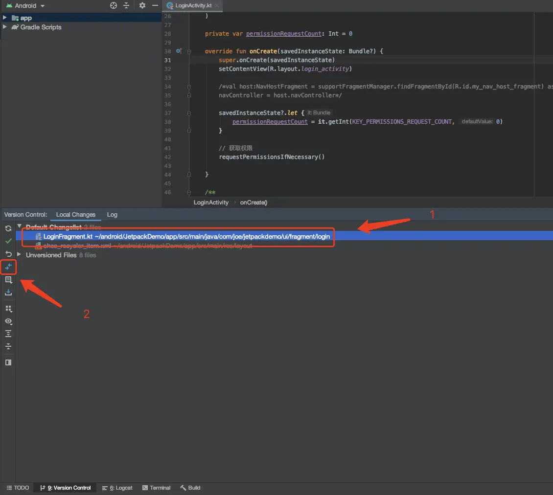Switch to the Local Changes tab
This screenshot has width=553, height=495.
(x=75, y=215)
